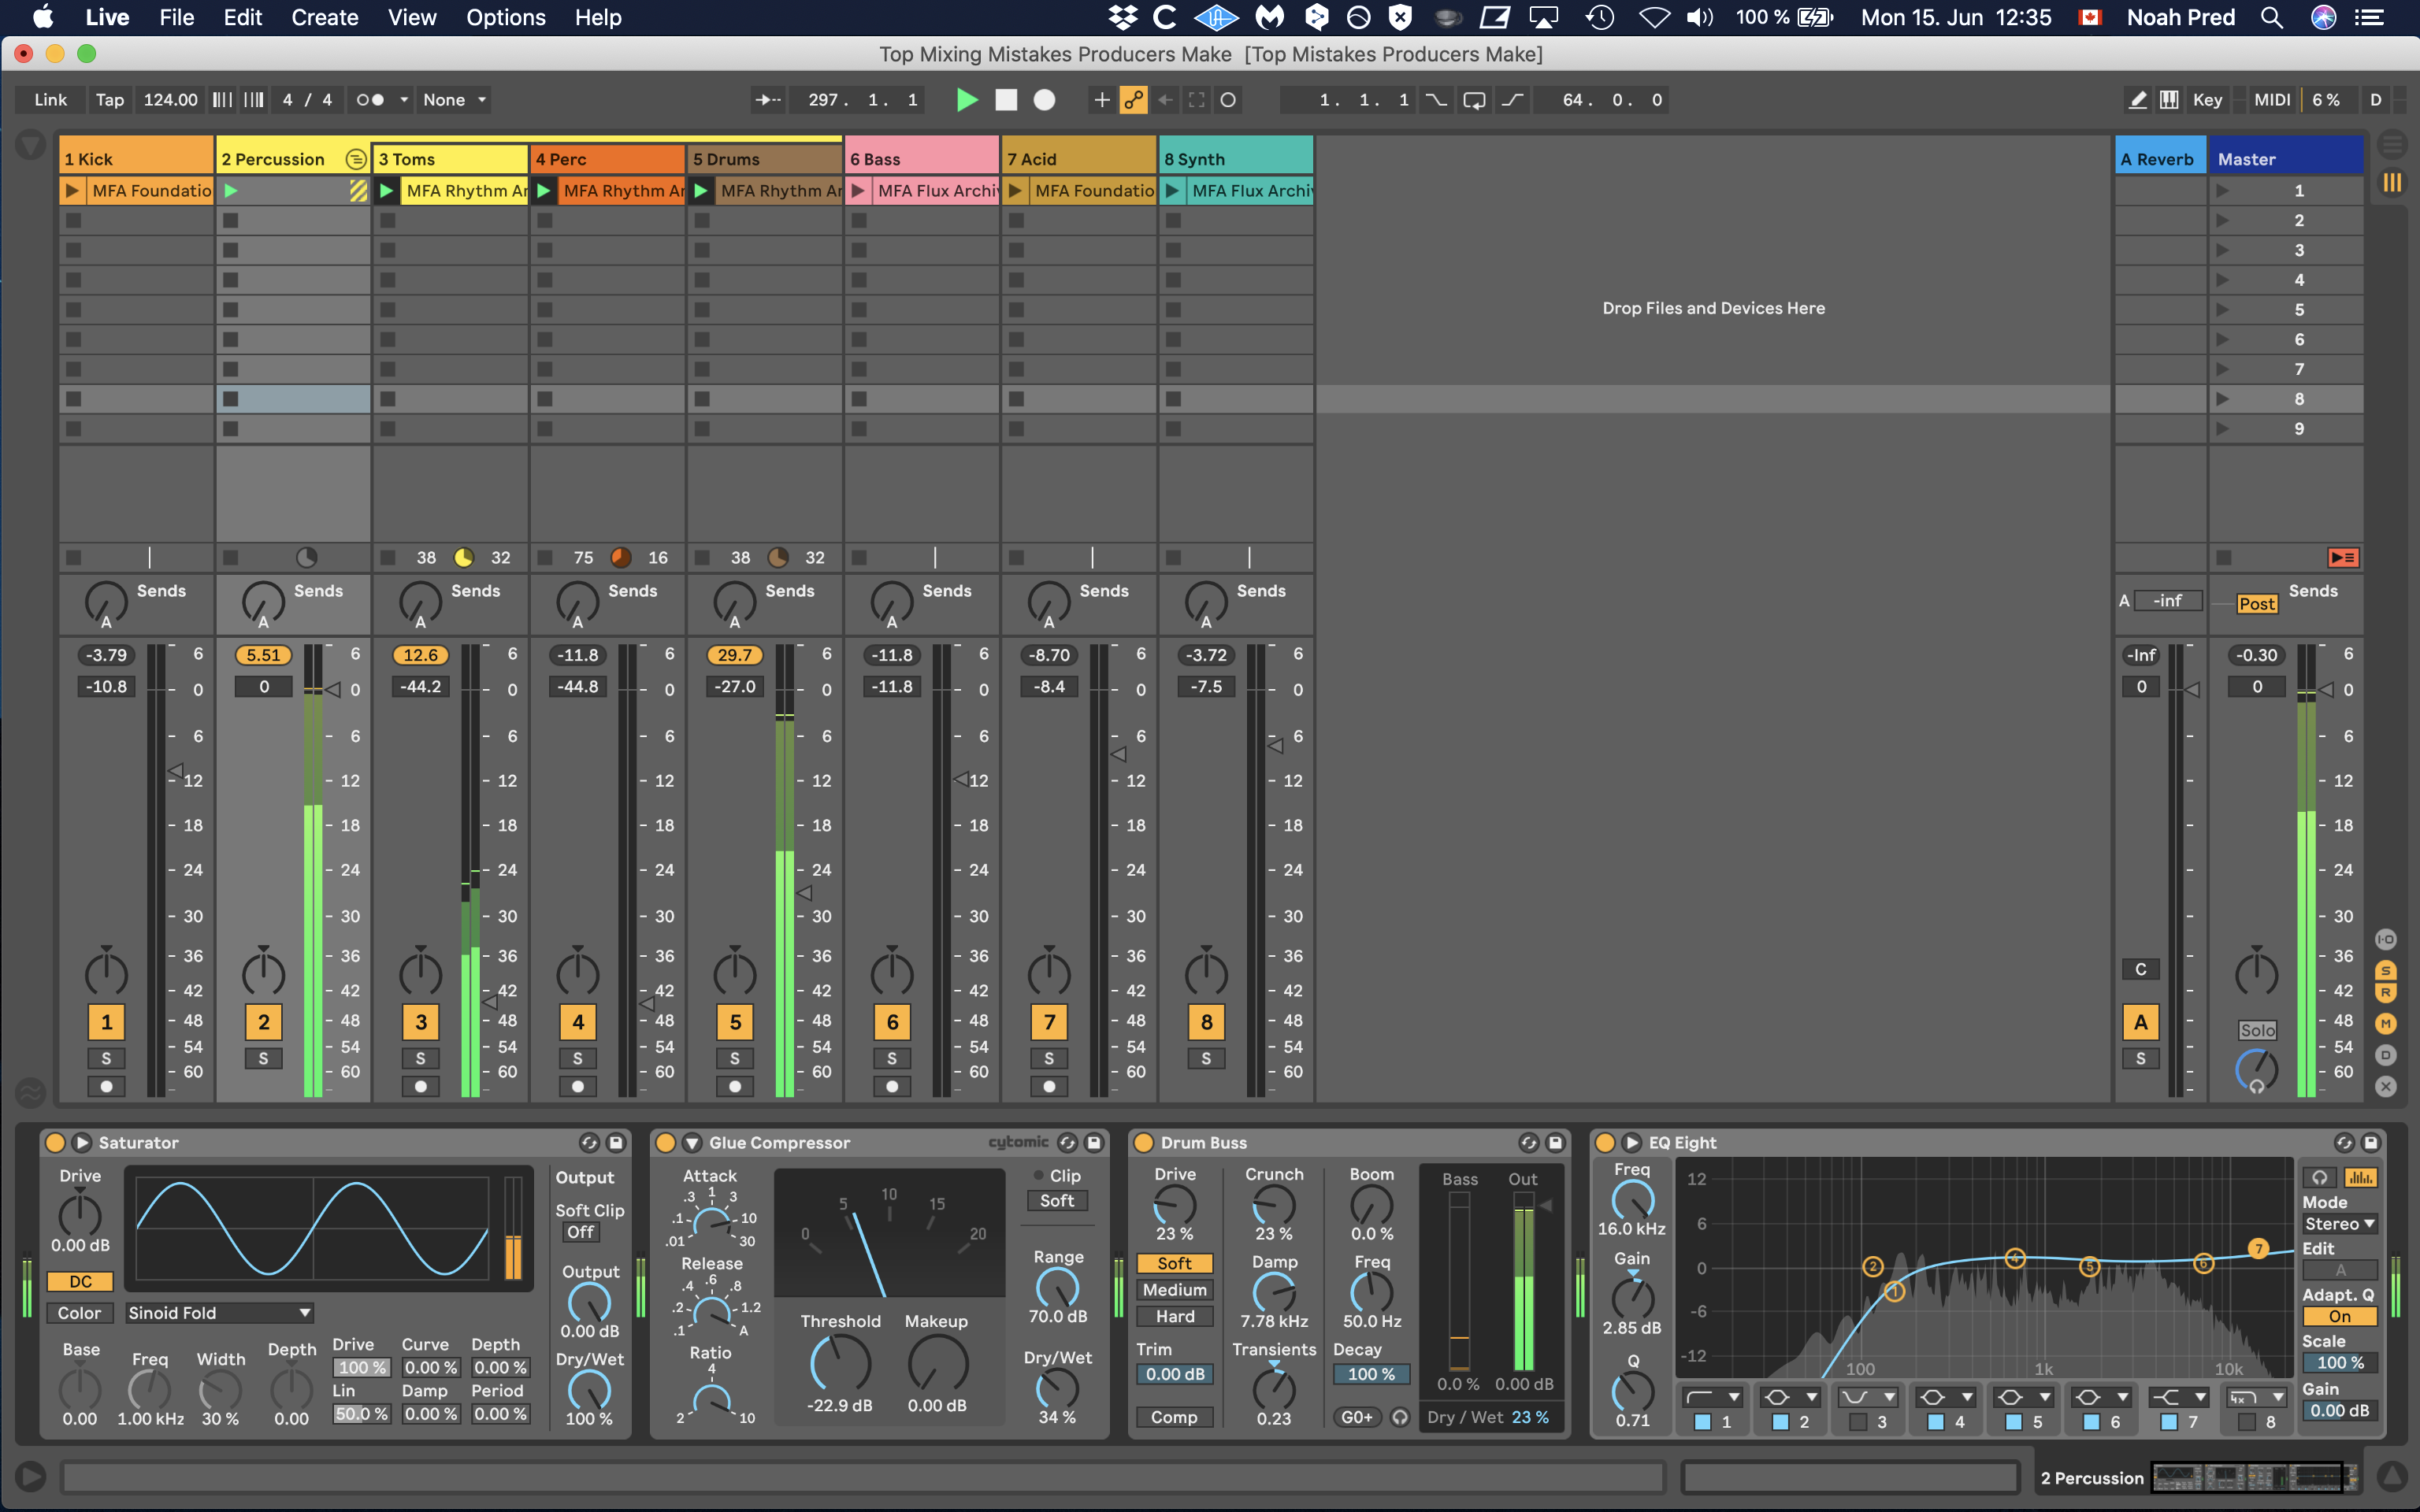The height and width of the screenshot is (1512, 2420).
Task: Arm the 3 Toms track for recording
Action: coord(420,1086)
